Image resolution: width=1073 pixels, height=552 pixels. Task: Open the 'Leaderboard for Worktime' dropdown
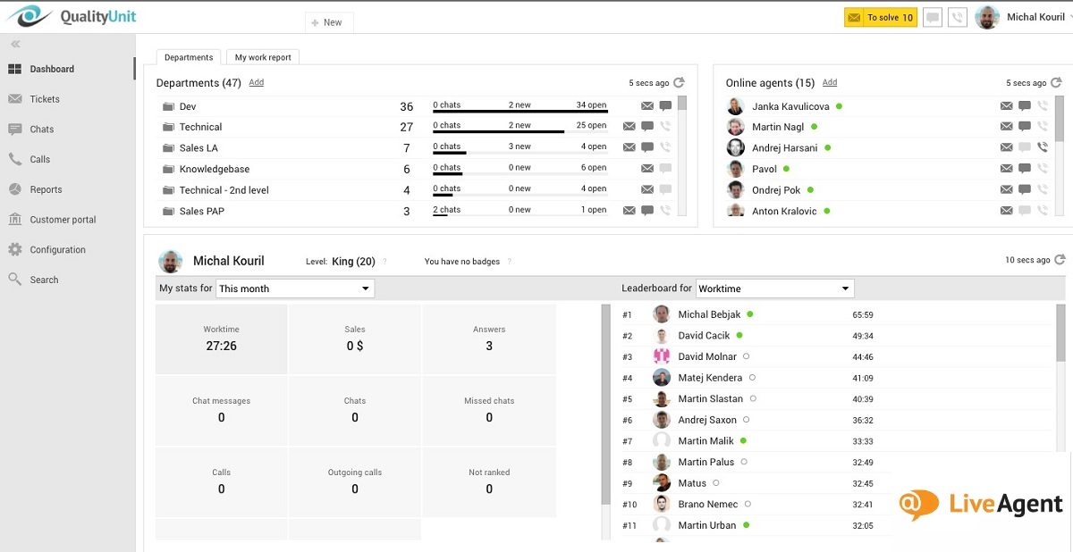click(x=774, y=288)
